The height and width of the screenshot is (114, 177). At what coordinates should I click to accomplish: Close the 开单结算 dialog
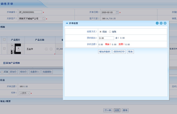tap(165, 23)
